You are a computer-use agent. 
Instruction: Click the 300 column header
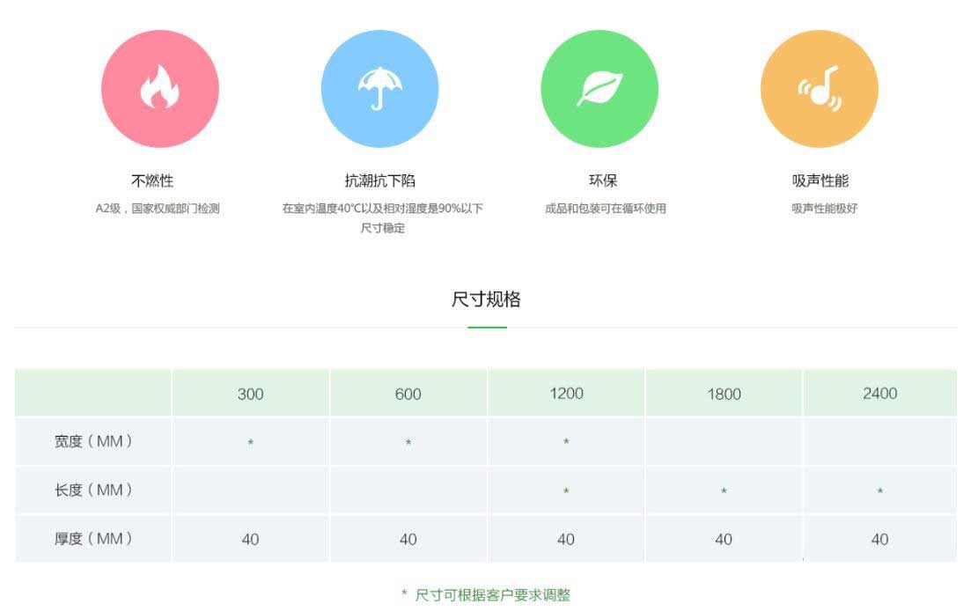click(x=250, y=394)
